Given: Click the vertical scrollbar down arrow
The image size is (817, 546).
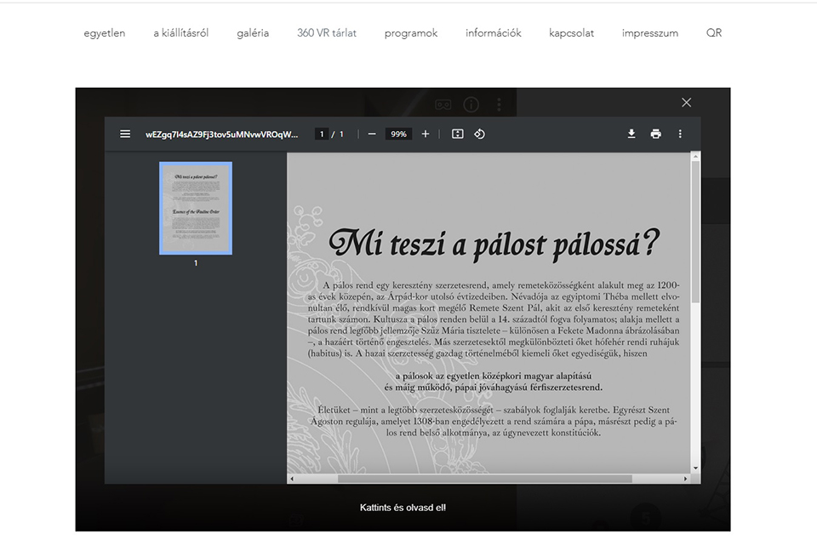Looking at the screenshot, I should [x=695, y=468].
